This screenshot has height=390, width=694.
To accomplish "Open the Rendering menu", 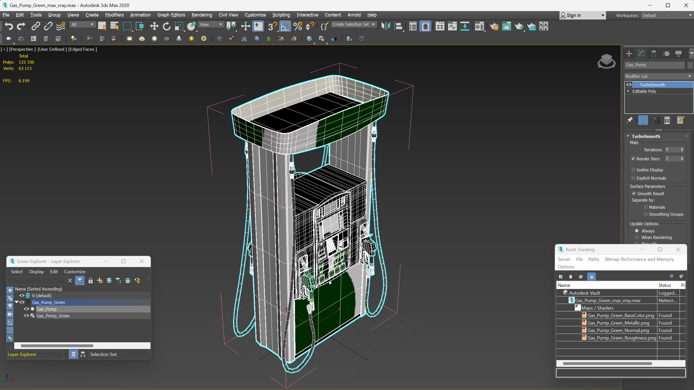I will point(202,15).
